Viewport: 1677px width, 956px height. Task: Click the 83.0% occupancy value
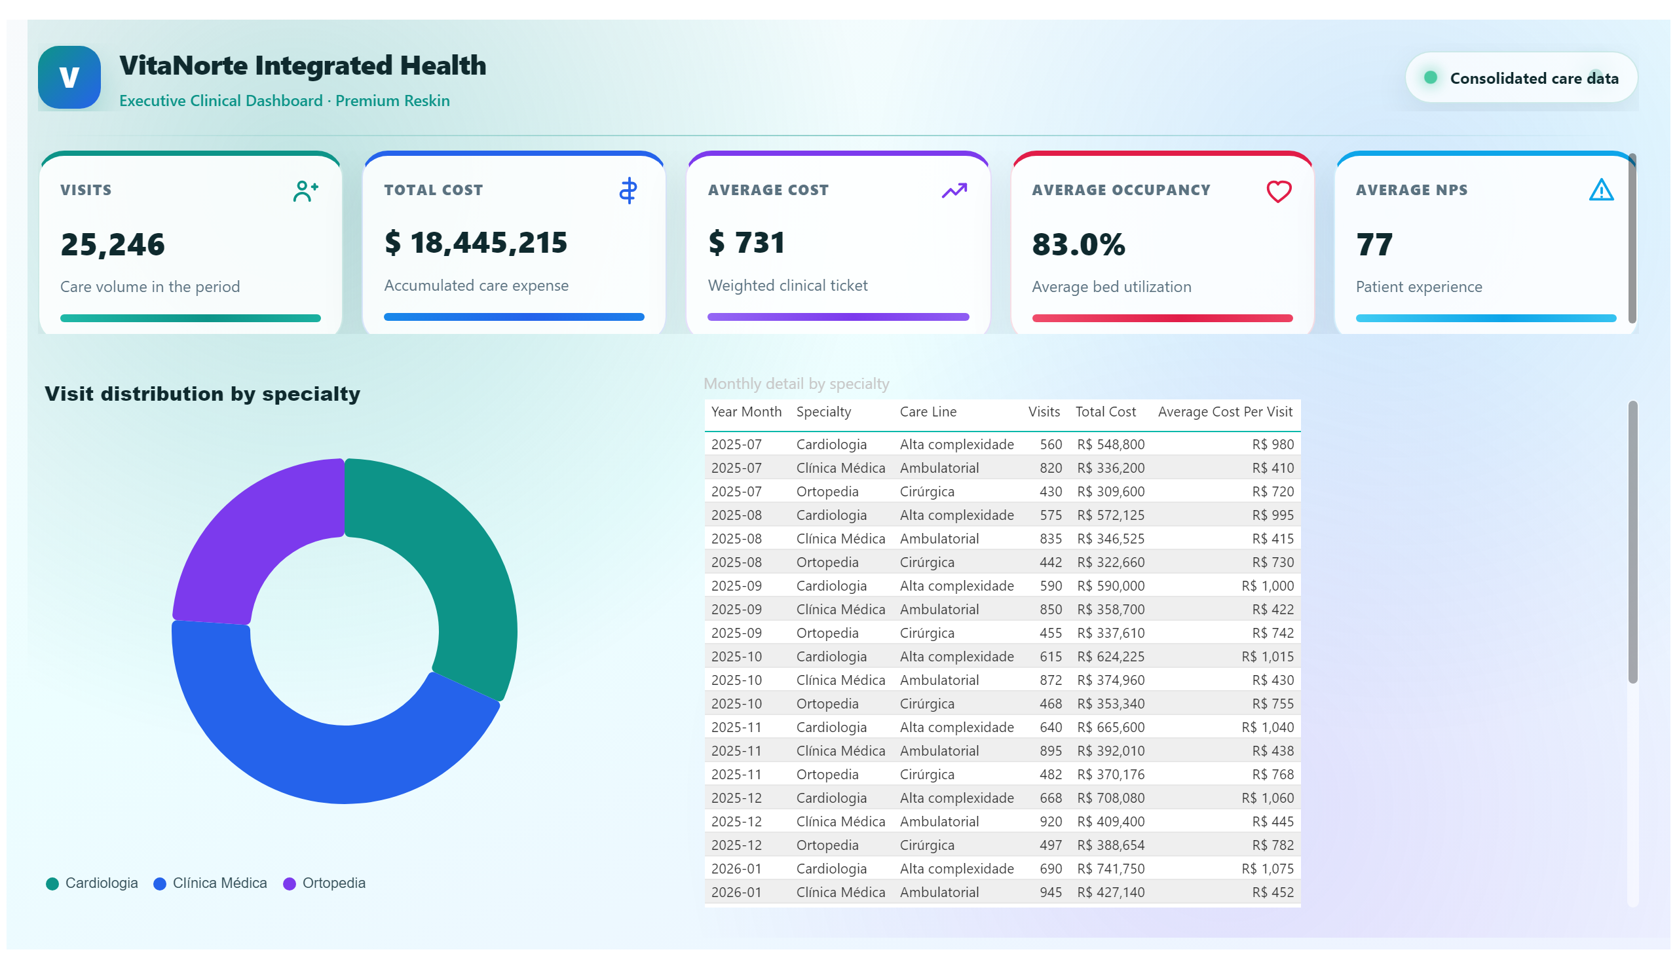click(x=1078, y=245)
